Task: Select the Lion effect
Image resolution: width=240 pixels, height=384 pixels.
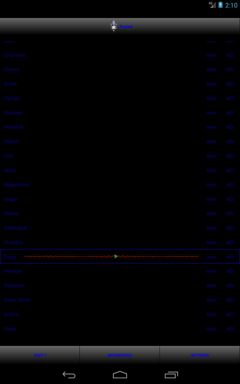Action: tap(9, 156)
